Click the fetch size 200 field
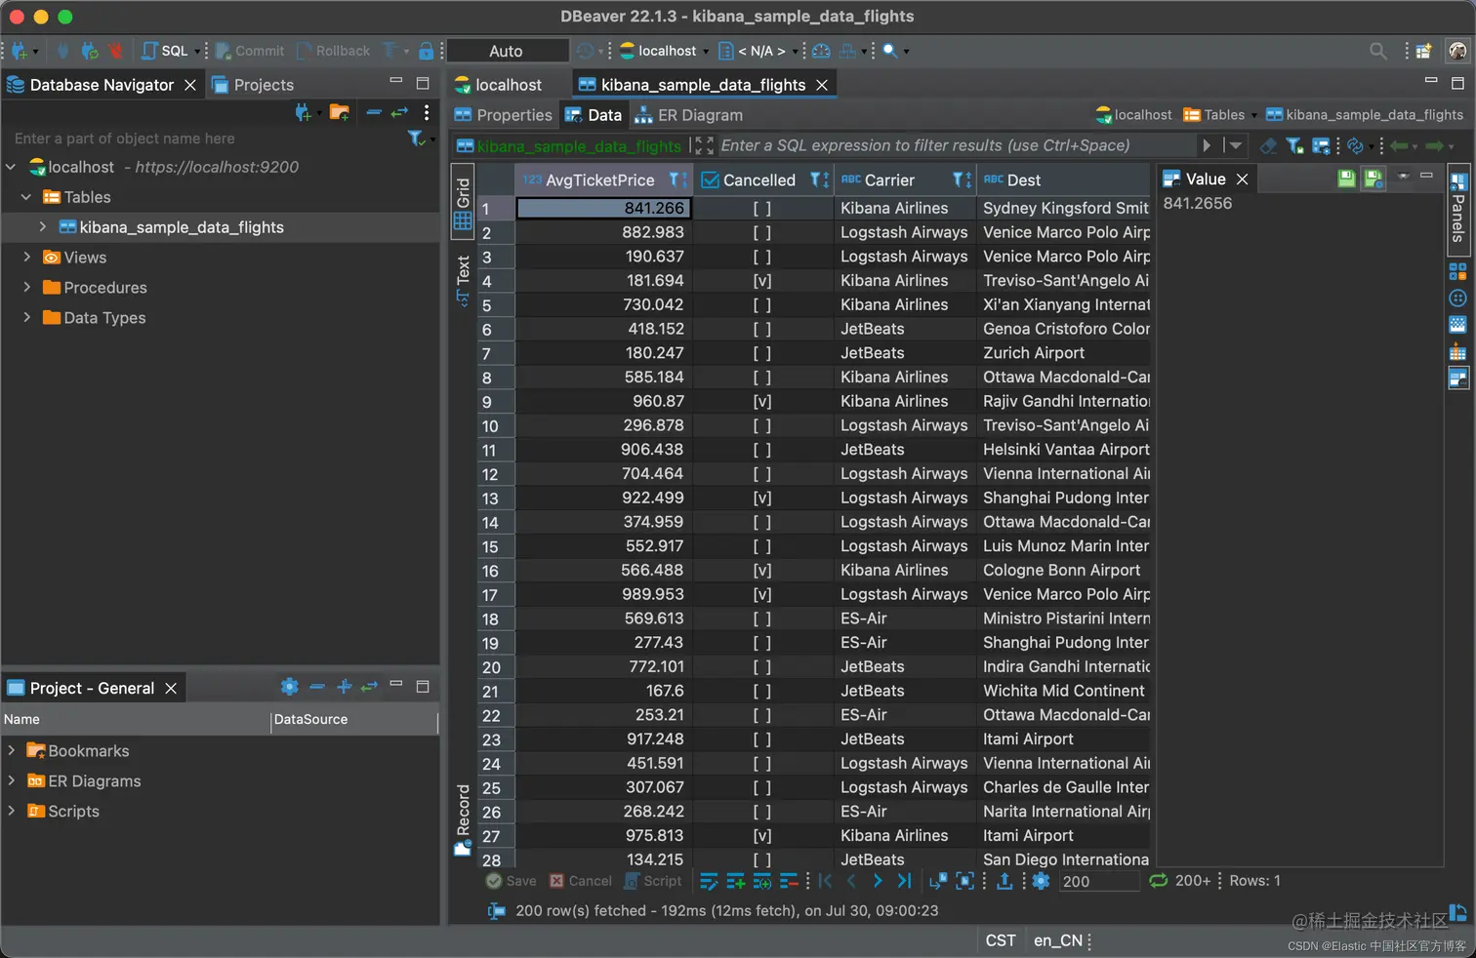 click(x=1099, y=881)
